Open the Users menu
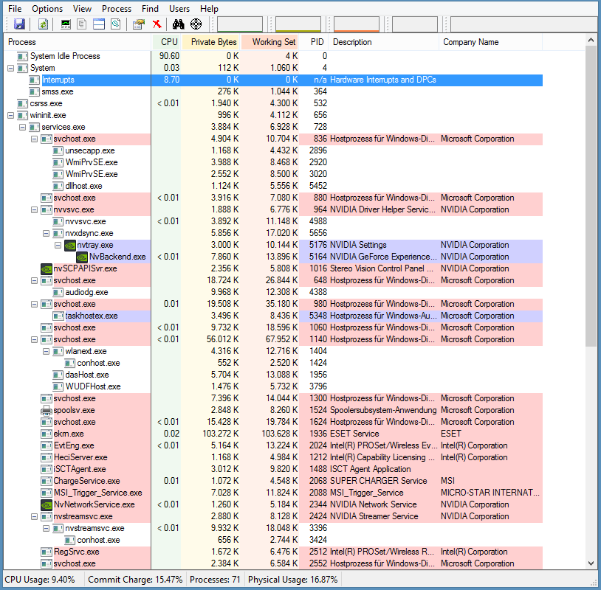 [x=179, y=8]
